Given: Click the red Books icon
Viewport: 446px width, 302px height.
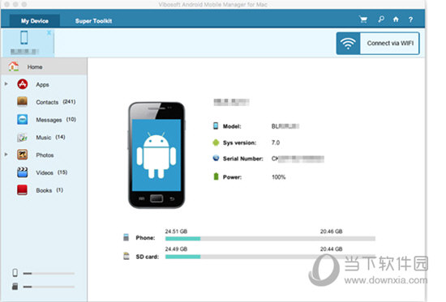Looking at the screenshot, I should click(x=22, y=189).
